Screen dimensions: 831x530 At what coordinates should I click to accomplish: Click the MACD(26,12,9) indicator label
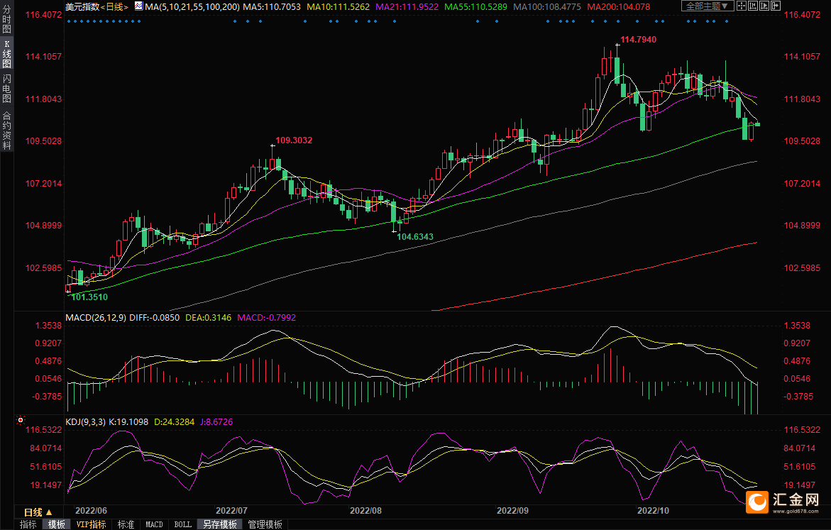95,317
